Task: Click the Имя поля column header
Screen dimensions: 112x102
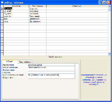Action: pyautogui.click(x=16, y=6)
